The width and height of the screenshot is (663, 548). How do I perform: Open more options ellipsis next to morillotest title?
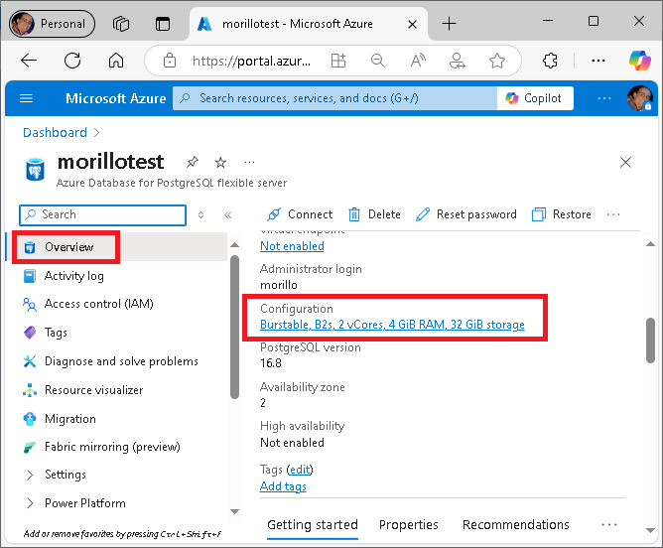[x=249, y=162]
